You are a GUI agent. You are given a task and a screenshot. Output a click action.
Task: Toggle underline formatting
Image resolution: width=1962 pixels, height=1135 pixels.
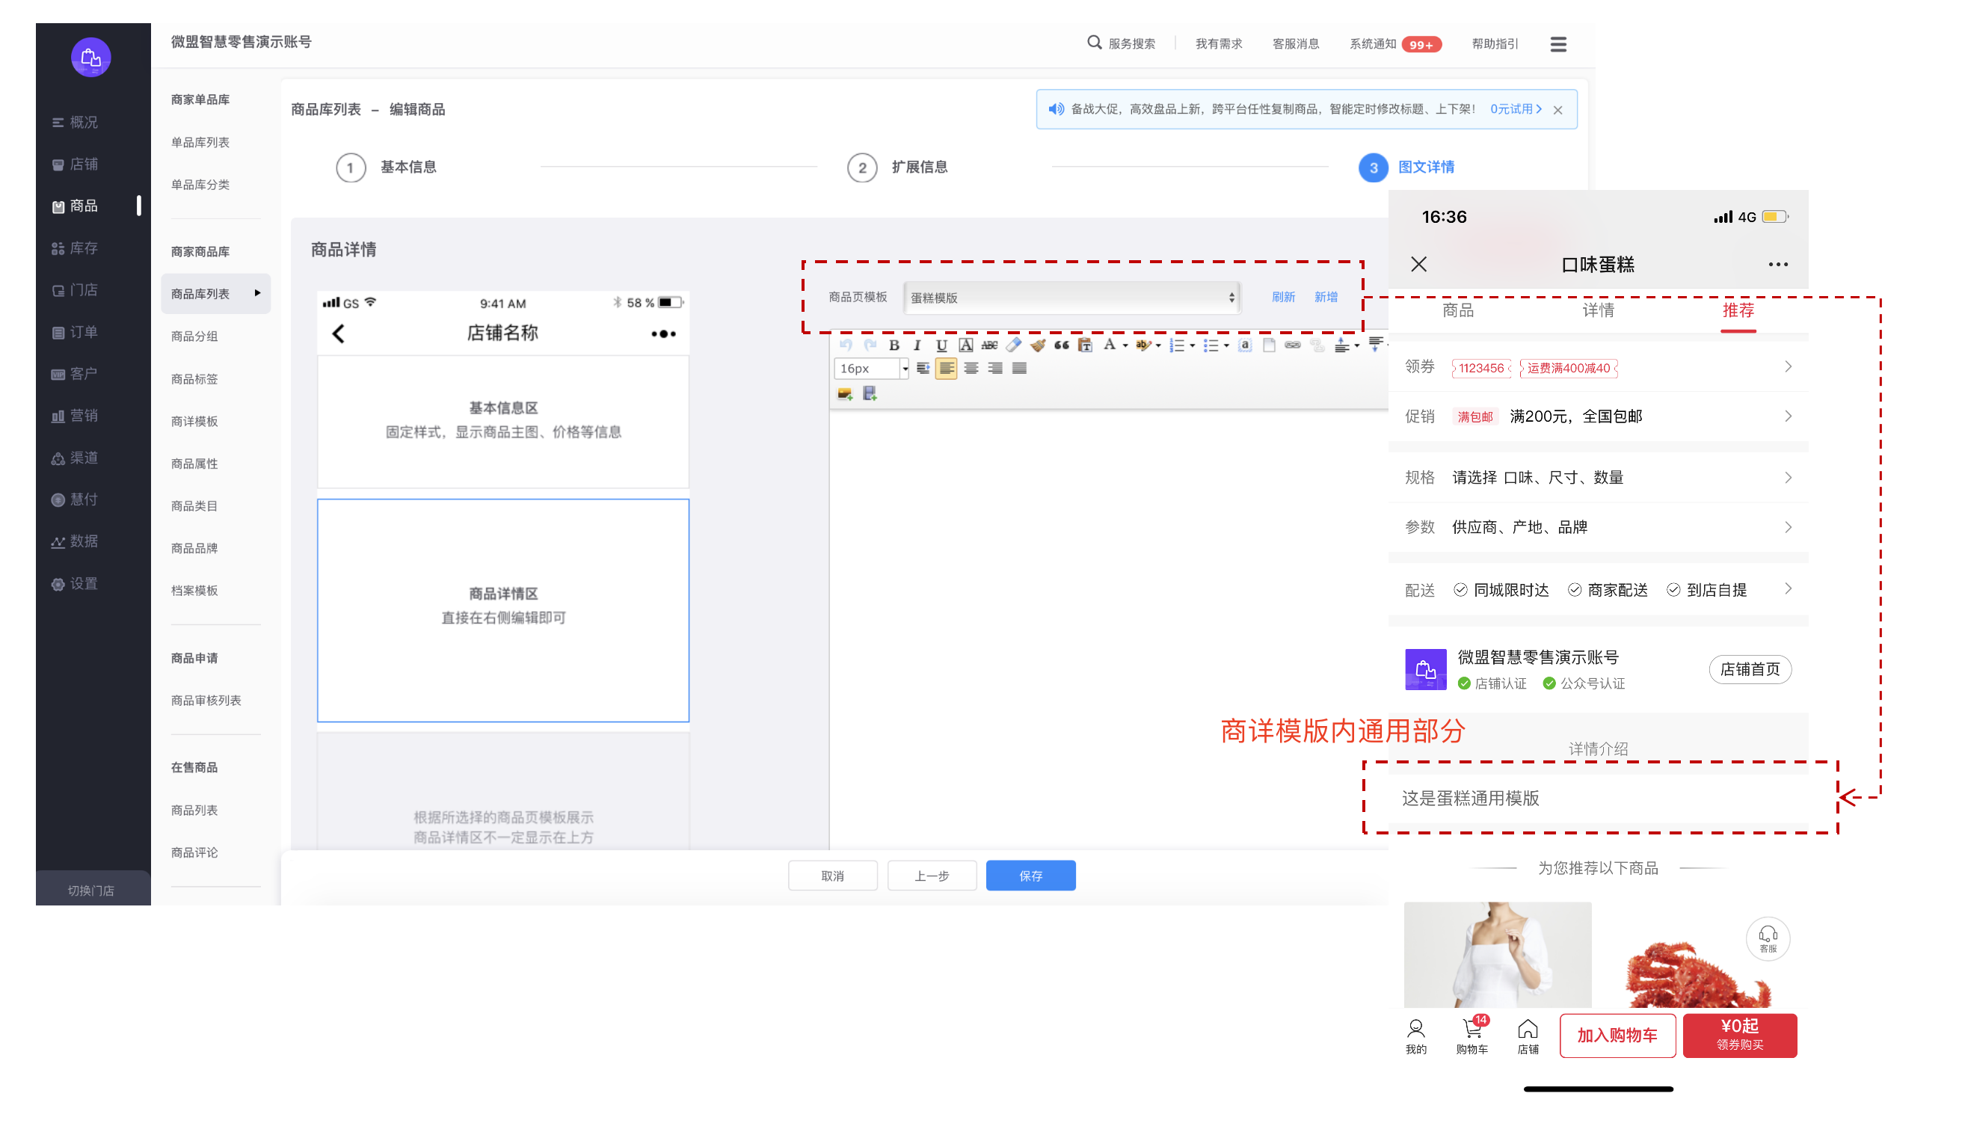point(941,345)
